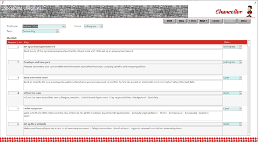
Task: Open status dropdown for Send a welcome email
Action: [x=241, y=78]
